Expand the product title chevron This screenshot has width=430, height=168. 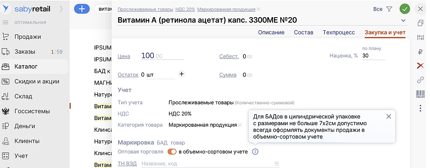click(x=404, y=21)
